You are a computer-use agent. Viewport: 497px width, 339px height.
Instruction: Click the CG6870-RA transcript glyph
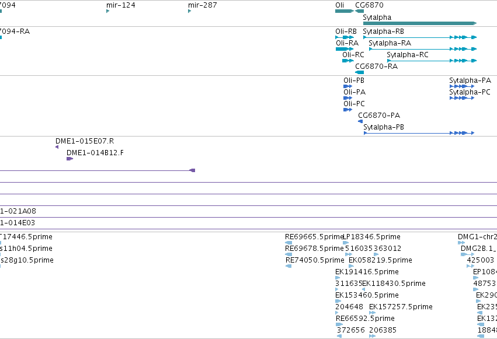(359, 72)
